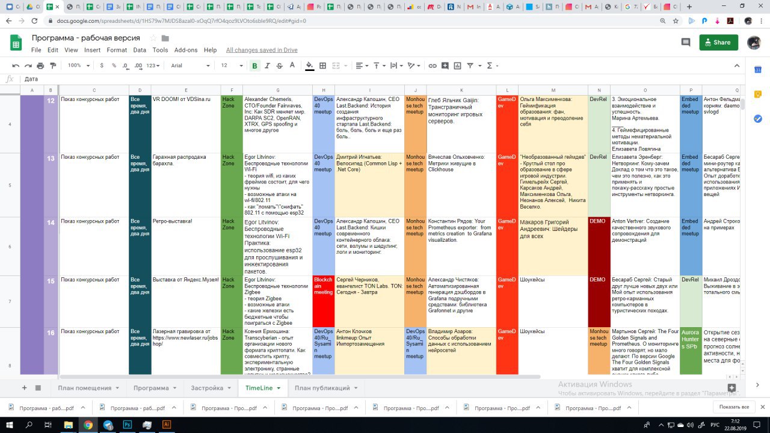
Task: Open the Add-ons menu
Action: (x=186, y=51)
